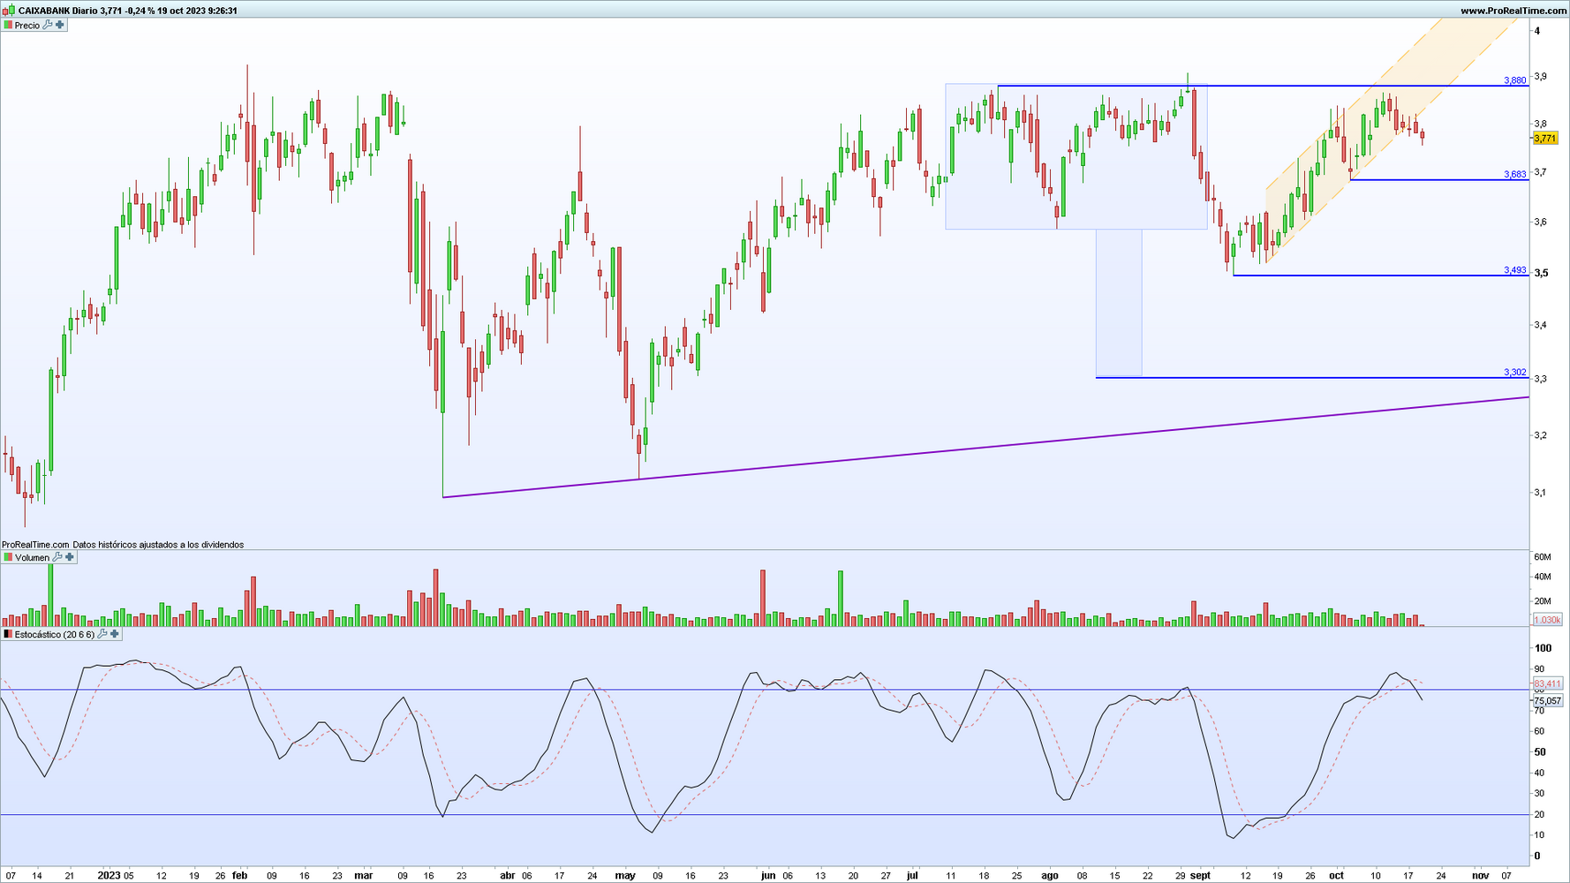Click the 60M volume axis label
Image resolution: width=1570 pixels, height=883 pixels.
coord(1543,557)
